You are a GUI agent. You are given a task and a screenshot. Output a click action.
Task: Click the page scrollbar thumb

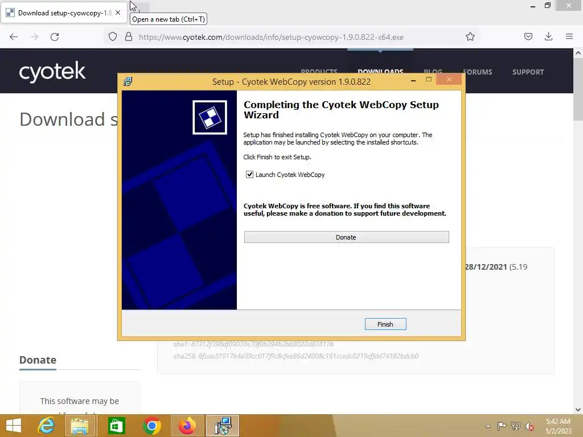(578, 89)
